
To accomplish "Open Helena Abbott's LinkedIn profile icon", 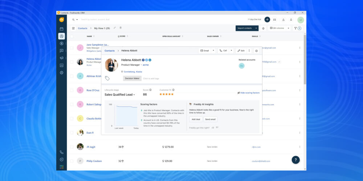I will (x=150, y=60).
